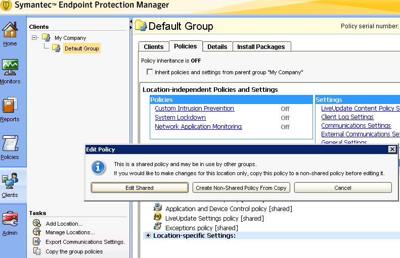This screenshot has width=400, height=258.
Task: Collapse the My Company tree node
Action: point(34,38)
